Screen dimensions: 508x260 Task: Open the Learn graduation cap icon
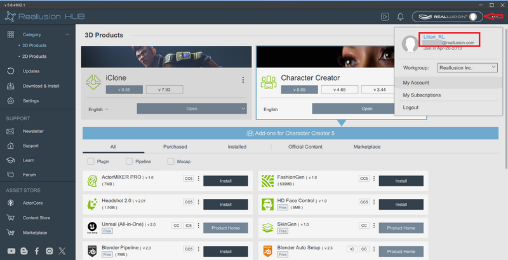pos(10,160)
